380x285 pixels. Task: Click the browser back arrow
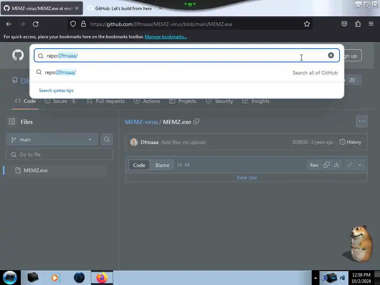coord(9,24)
